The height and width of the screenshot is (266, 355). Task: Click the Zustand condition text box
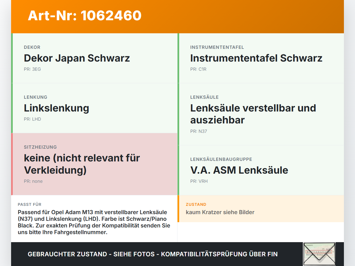[261, 209]
